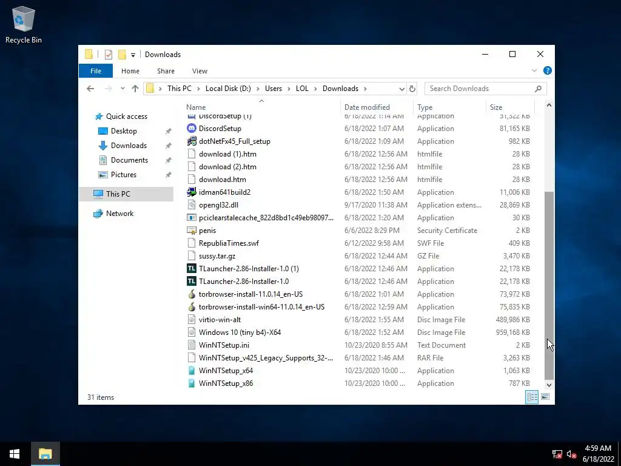Click the muted volume tray icon
This screenshot has width=621, height=466.
pos(571,454)
